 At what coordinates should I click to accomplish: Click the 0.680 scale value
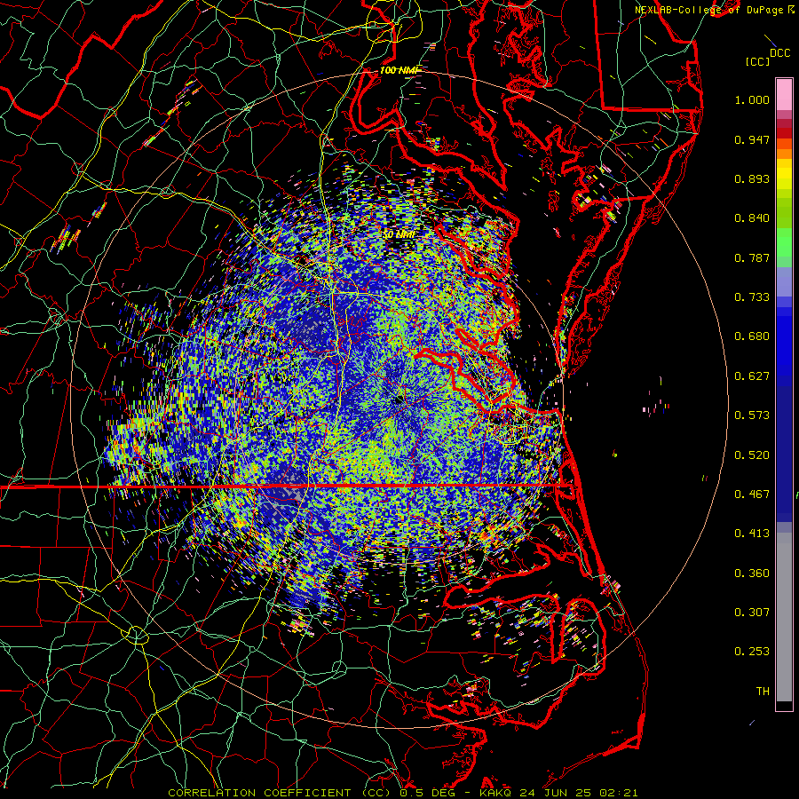tap(752, 336)
